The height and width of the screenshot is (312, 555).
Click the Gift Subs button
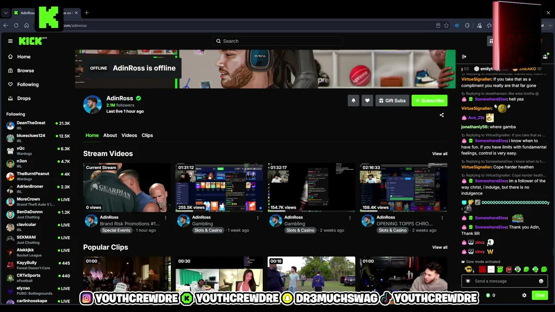(392, 101)
